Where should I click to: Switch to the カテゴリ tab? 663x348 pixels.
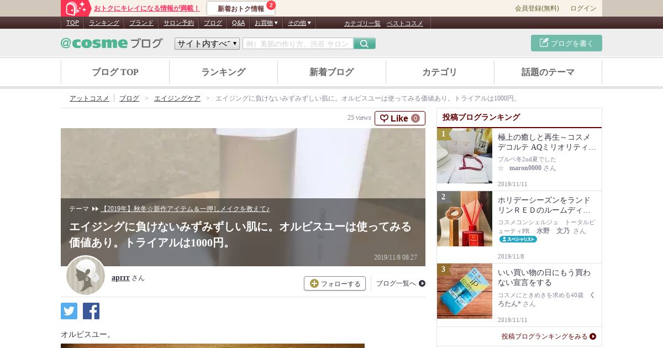440,72
